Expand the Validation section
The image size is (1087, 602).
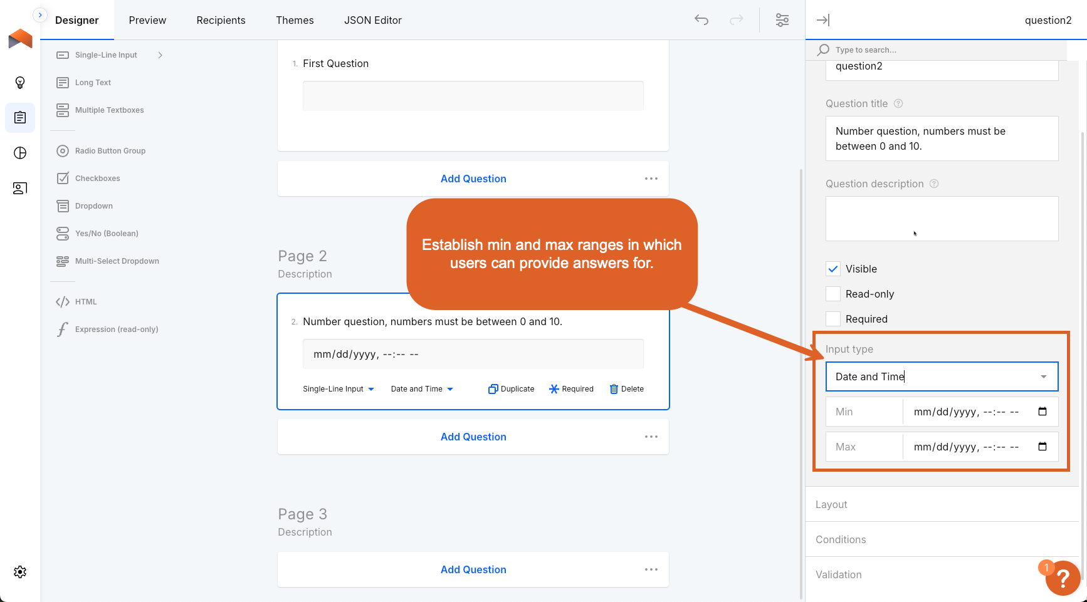tap(839, 574)
